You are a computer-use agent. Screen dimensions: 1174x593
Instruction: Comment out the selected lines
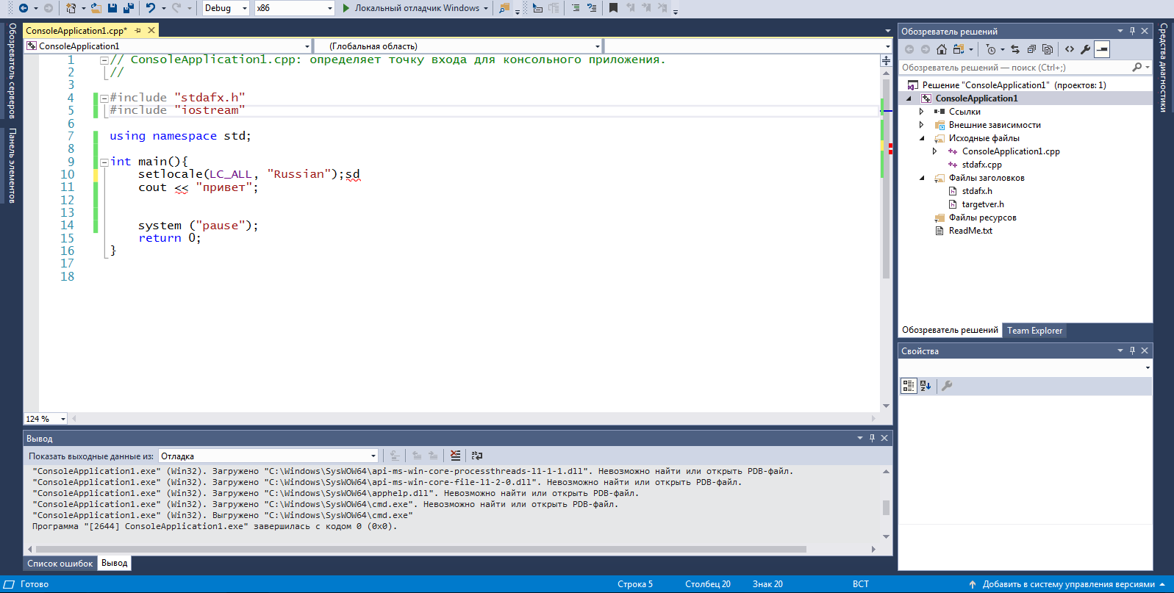[x=576, y=8]
